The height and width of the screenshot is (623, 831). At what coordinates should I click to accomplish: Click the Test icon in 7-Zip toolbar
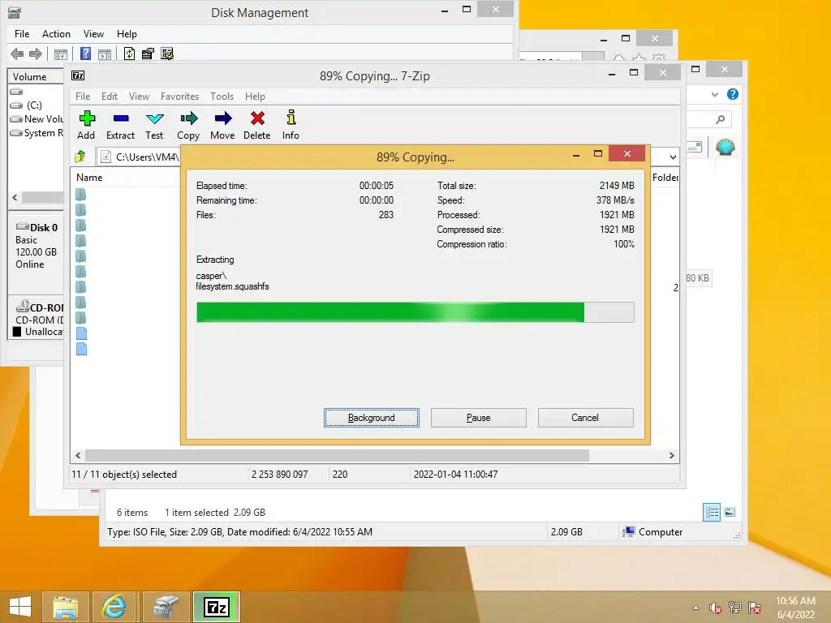click(x=154, y=125)
